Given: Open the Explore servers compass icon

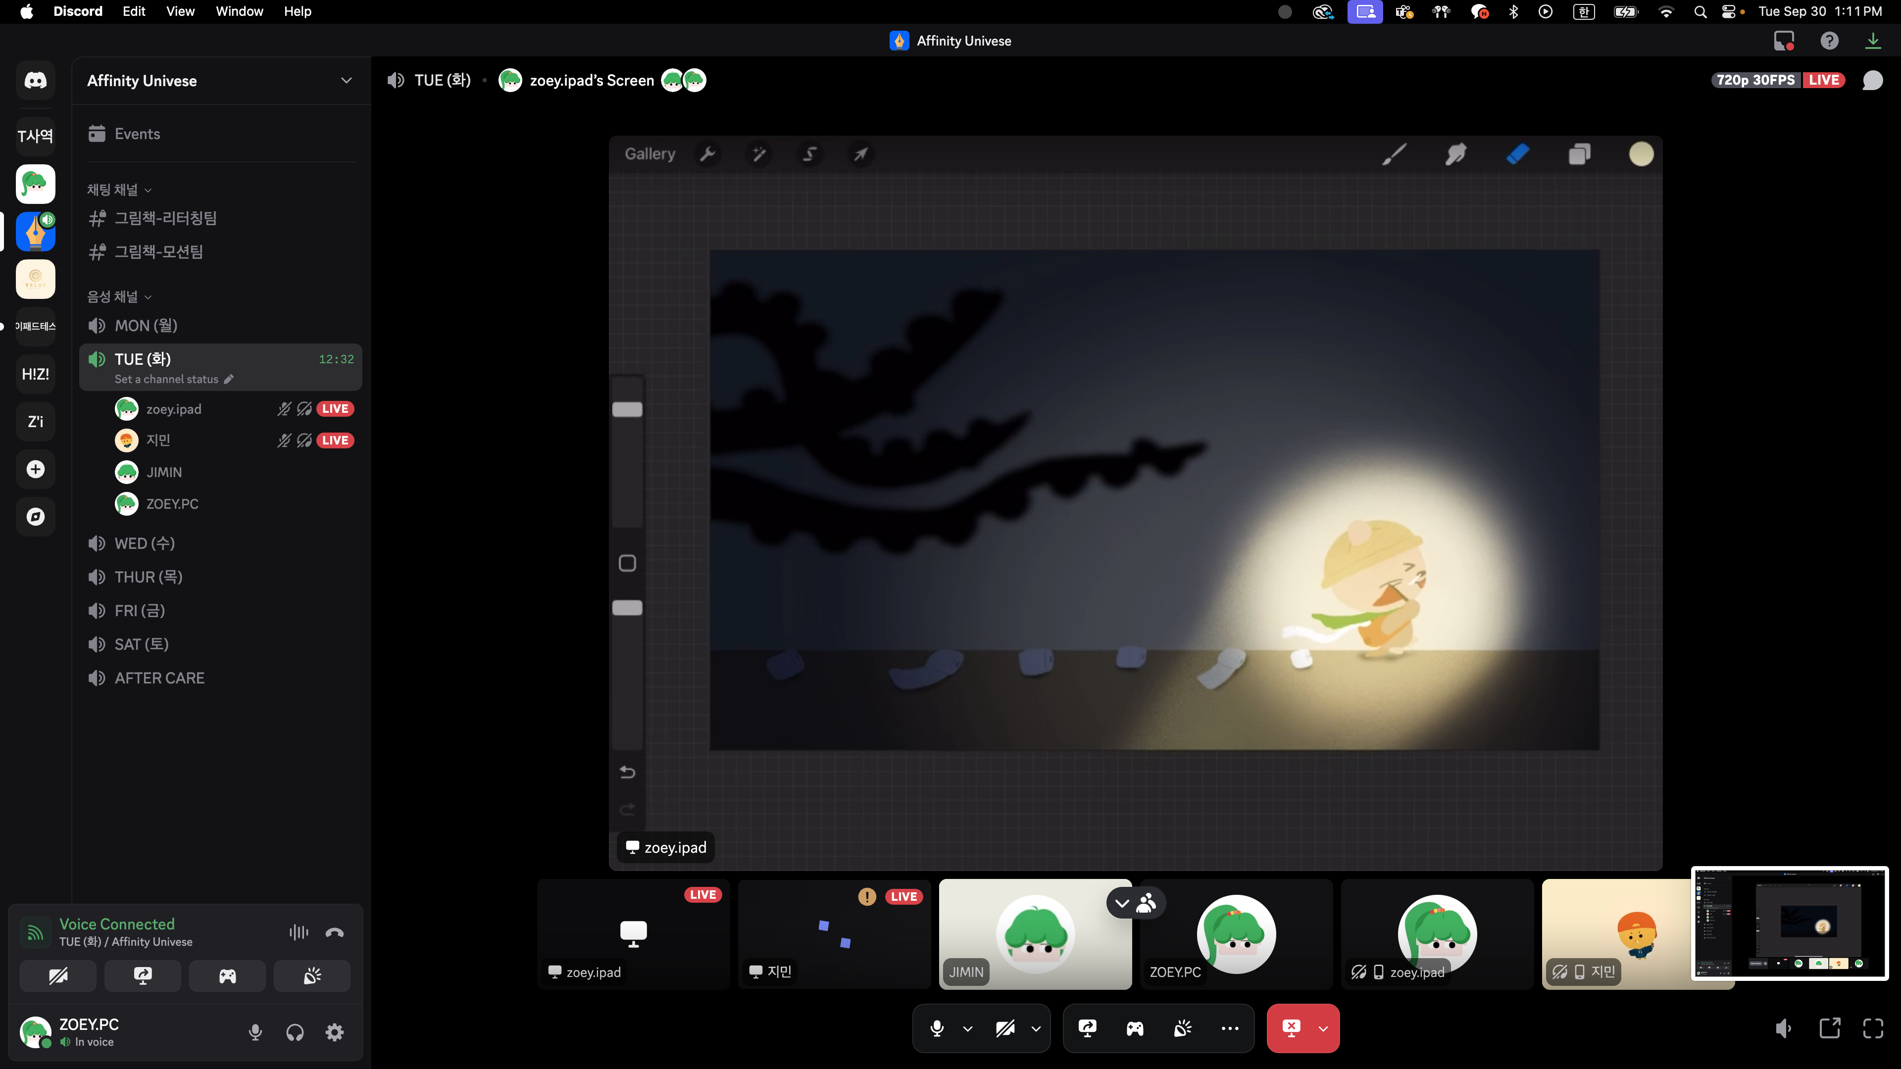Looking at the screenshot, I should click(x=36, y=516).
